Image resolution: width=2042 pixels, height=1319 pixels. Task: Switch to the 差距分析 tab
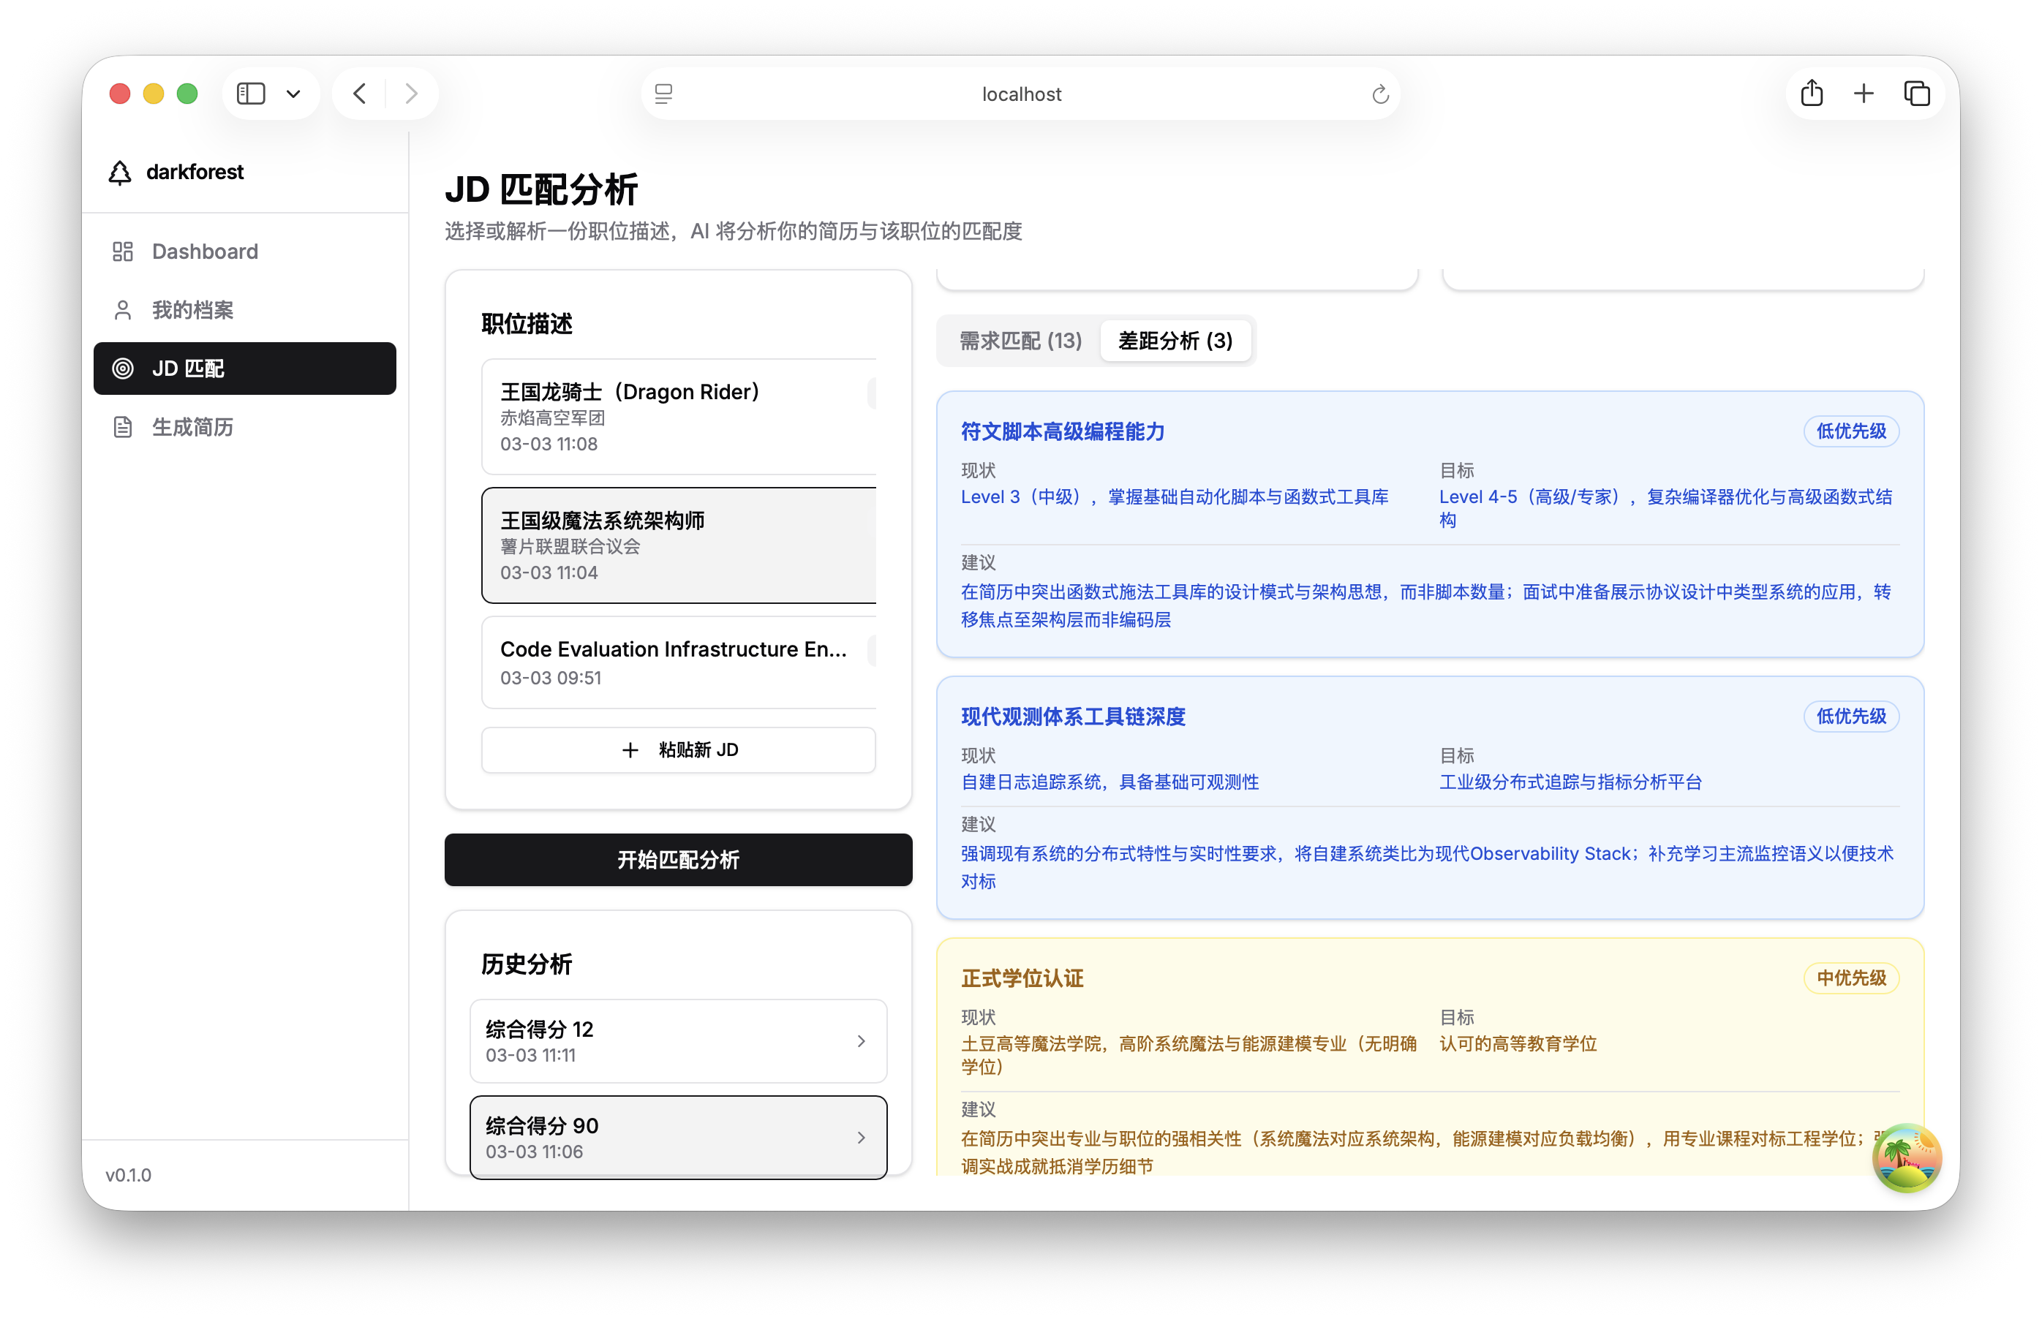(x=1175, y=340)
